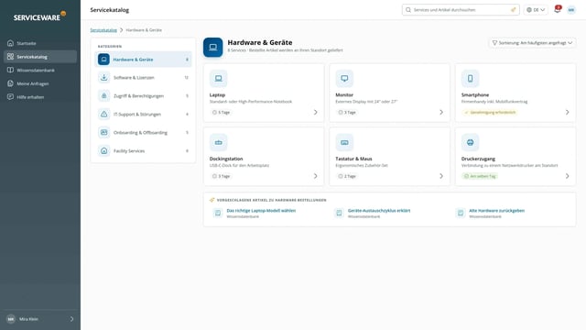Click the AI sparkle icon in search box
Viewport: 586px width, 330px height.
pyautogui.click(x=513, y=10)
